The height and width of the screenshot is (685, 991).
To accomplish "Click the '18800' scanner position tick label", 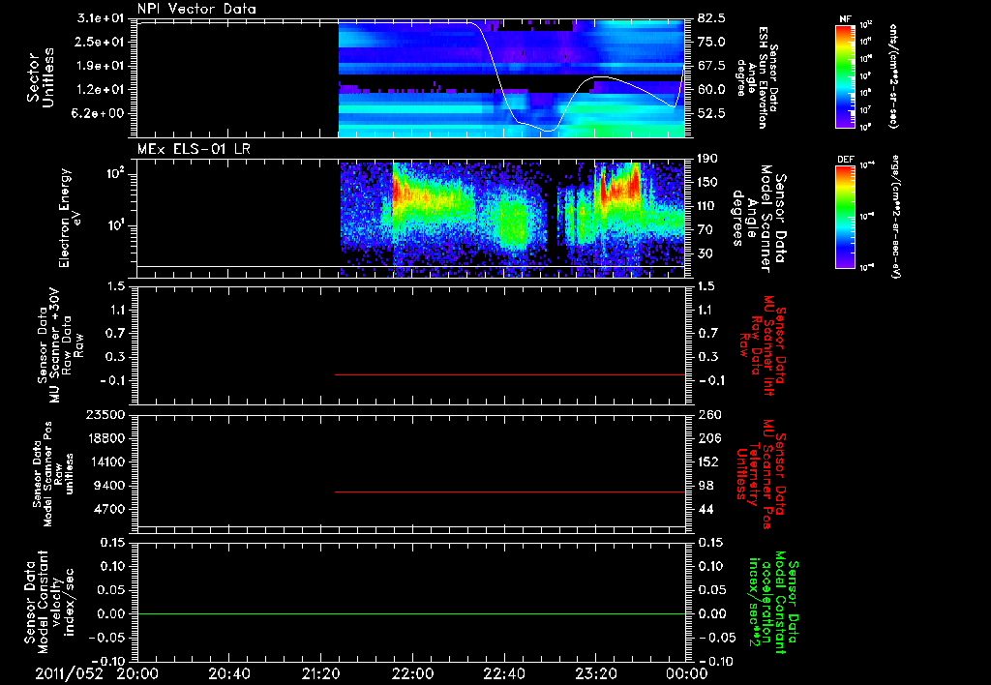I will 105,438.
